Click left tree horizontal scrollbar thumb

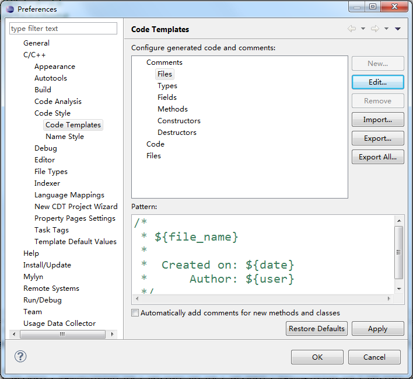(x=62, y=334)
